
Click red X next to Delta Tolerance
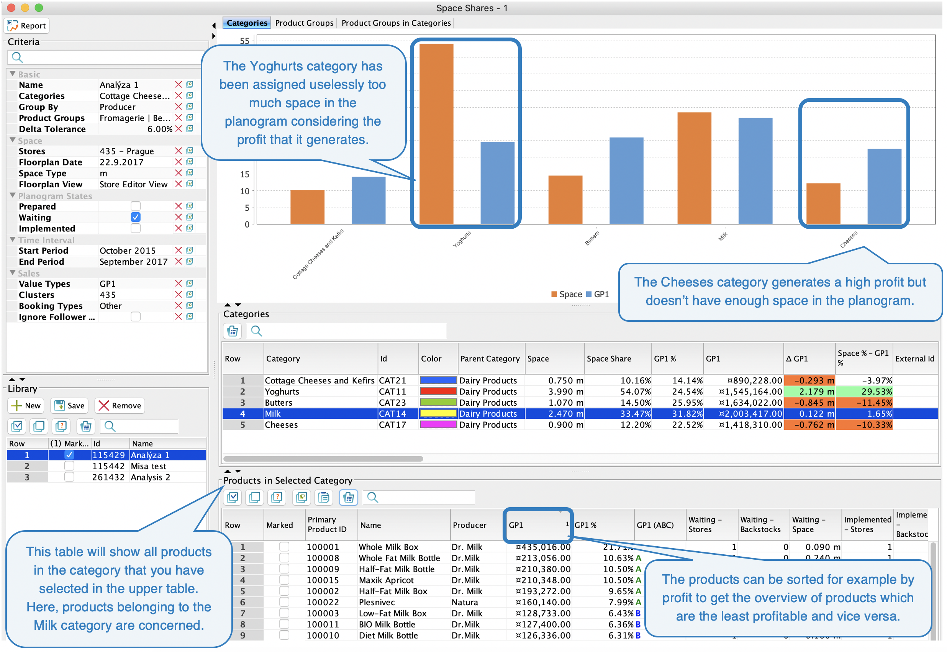coord(179,129)
